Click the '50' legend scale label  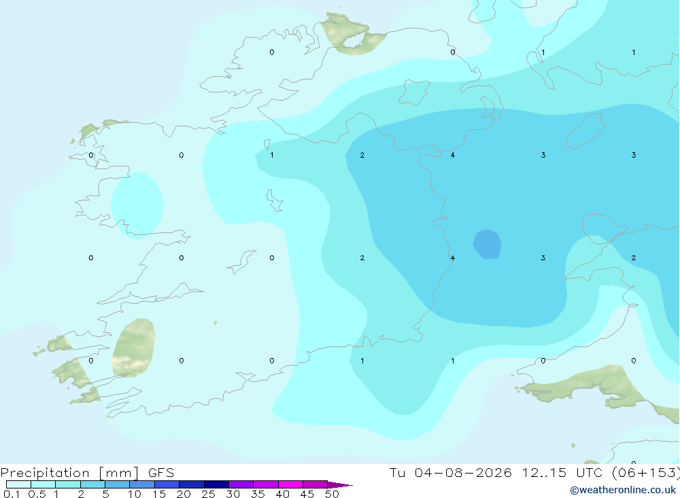pos(333,494)
